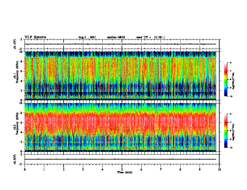Viewport: 247px width, 190px height.
Task: Click the ch.1 spectrogram panel
Action: 120,76
